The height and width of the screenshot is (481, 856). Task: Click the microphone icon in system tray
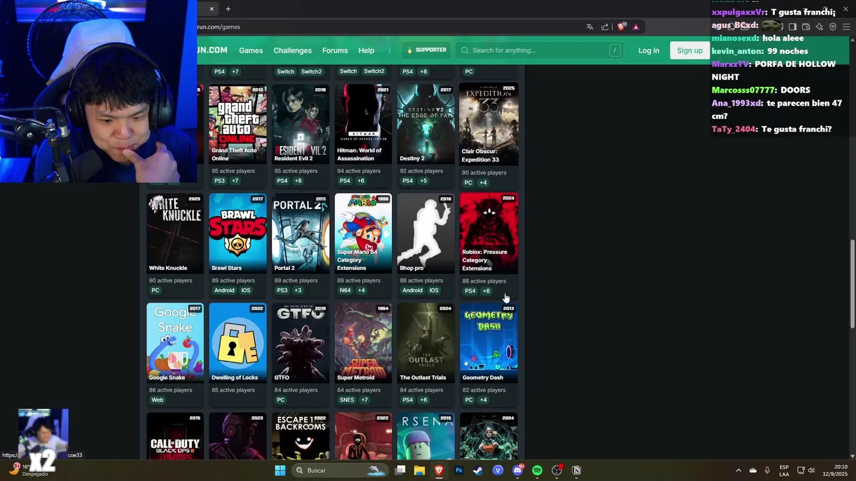pos(767,470)
